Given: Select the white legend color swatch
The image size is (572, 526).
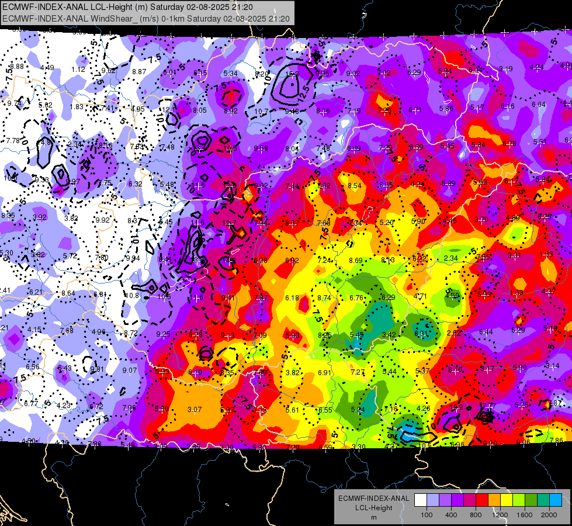Looking at the screenshot, I should (x=420, y=500).
